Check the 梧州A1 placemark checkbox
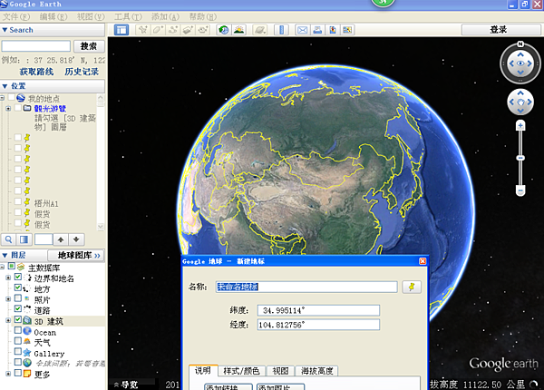This screenshot has width=544, height=390. tap(18, 201)
